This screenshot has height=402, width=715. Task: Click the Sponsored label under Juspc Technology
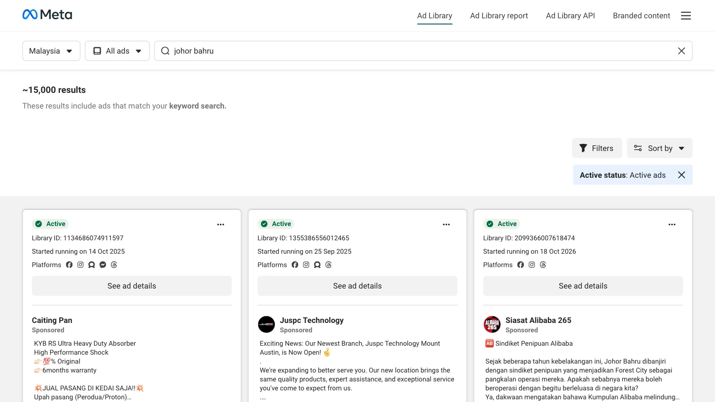[296, 330]
